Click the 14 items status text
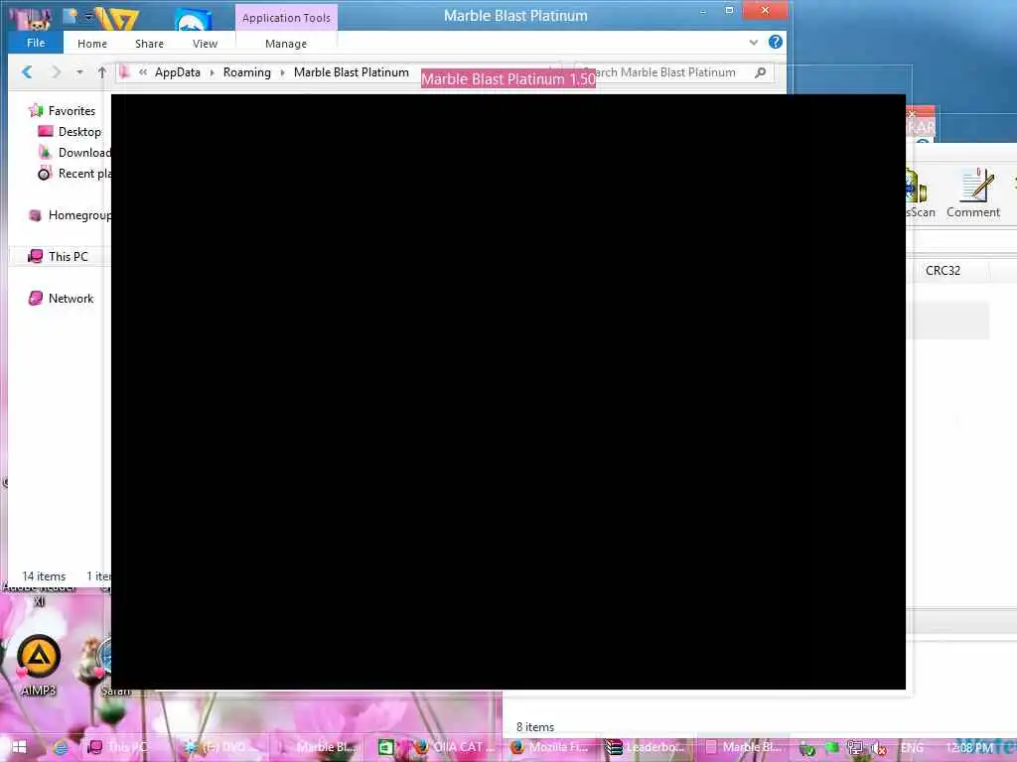Viewport: 1017px width, 762px height. (44, 576)
